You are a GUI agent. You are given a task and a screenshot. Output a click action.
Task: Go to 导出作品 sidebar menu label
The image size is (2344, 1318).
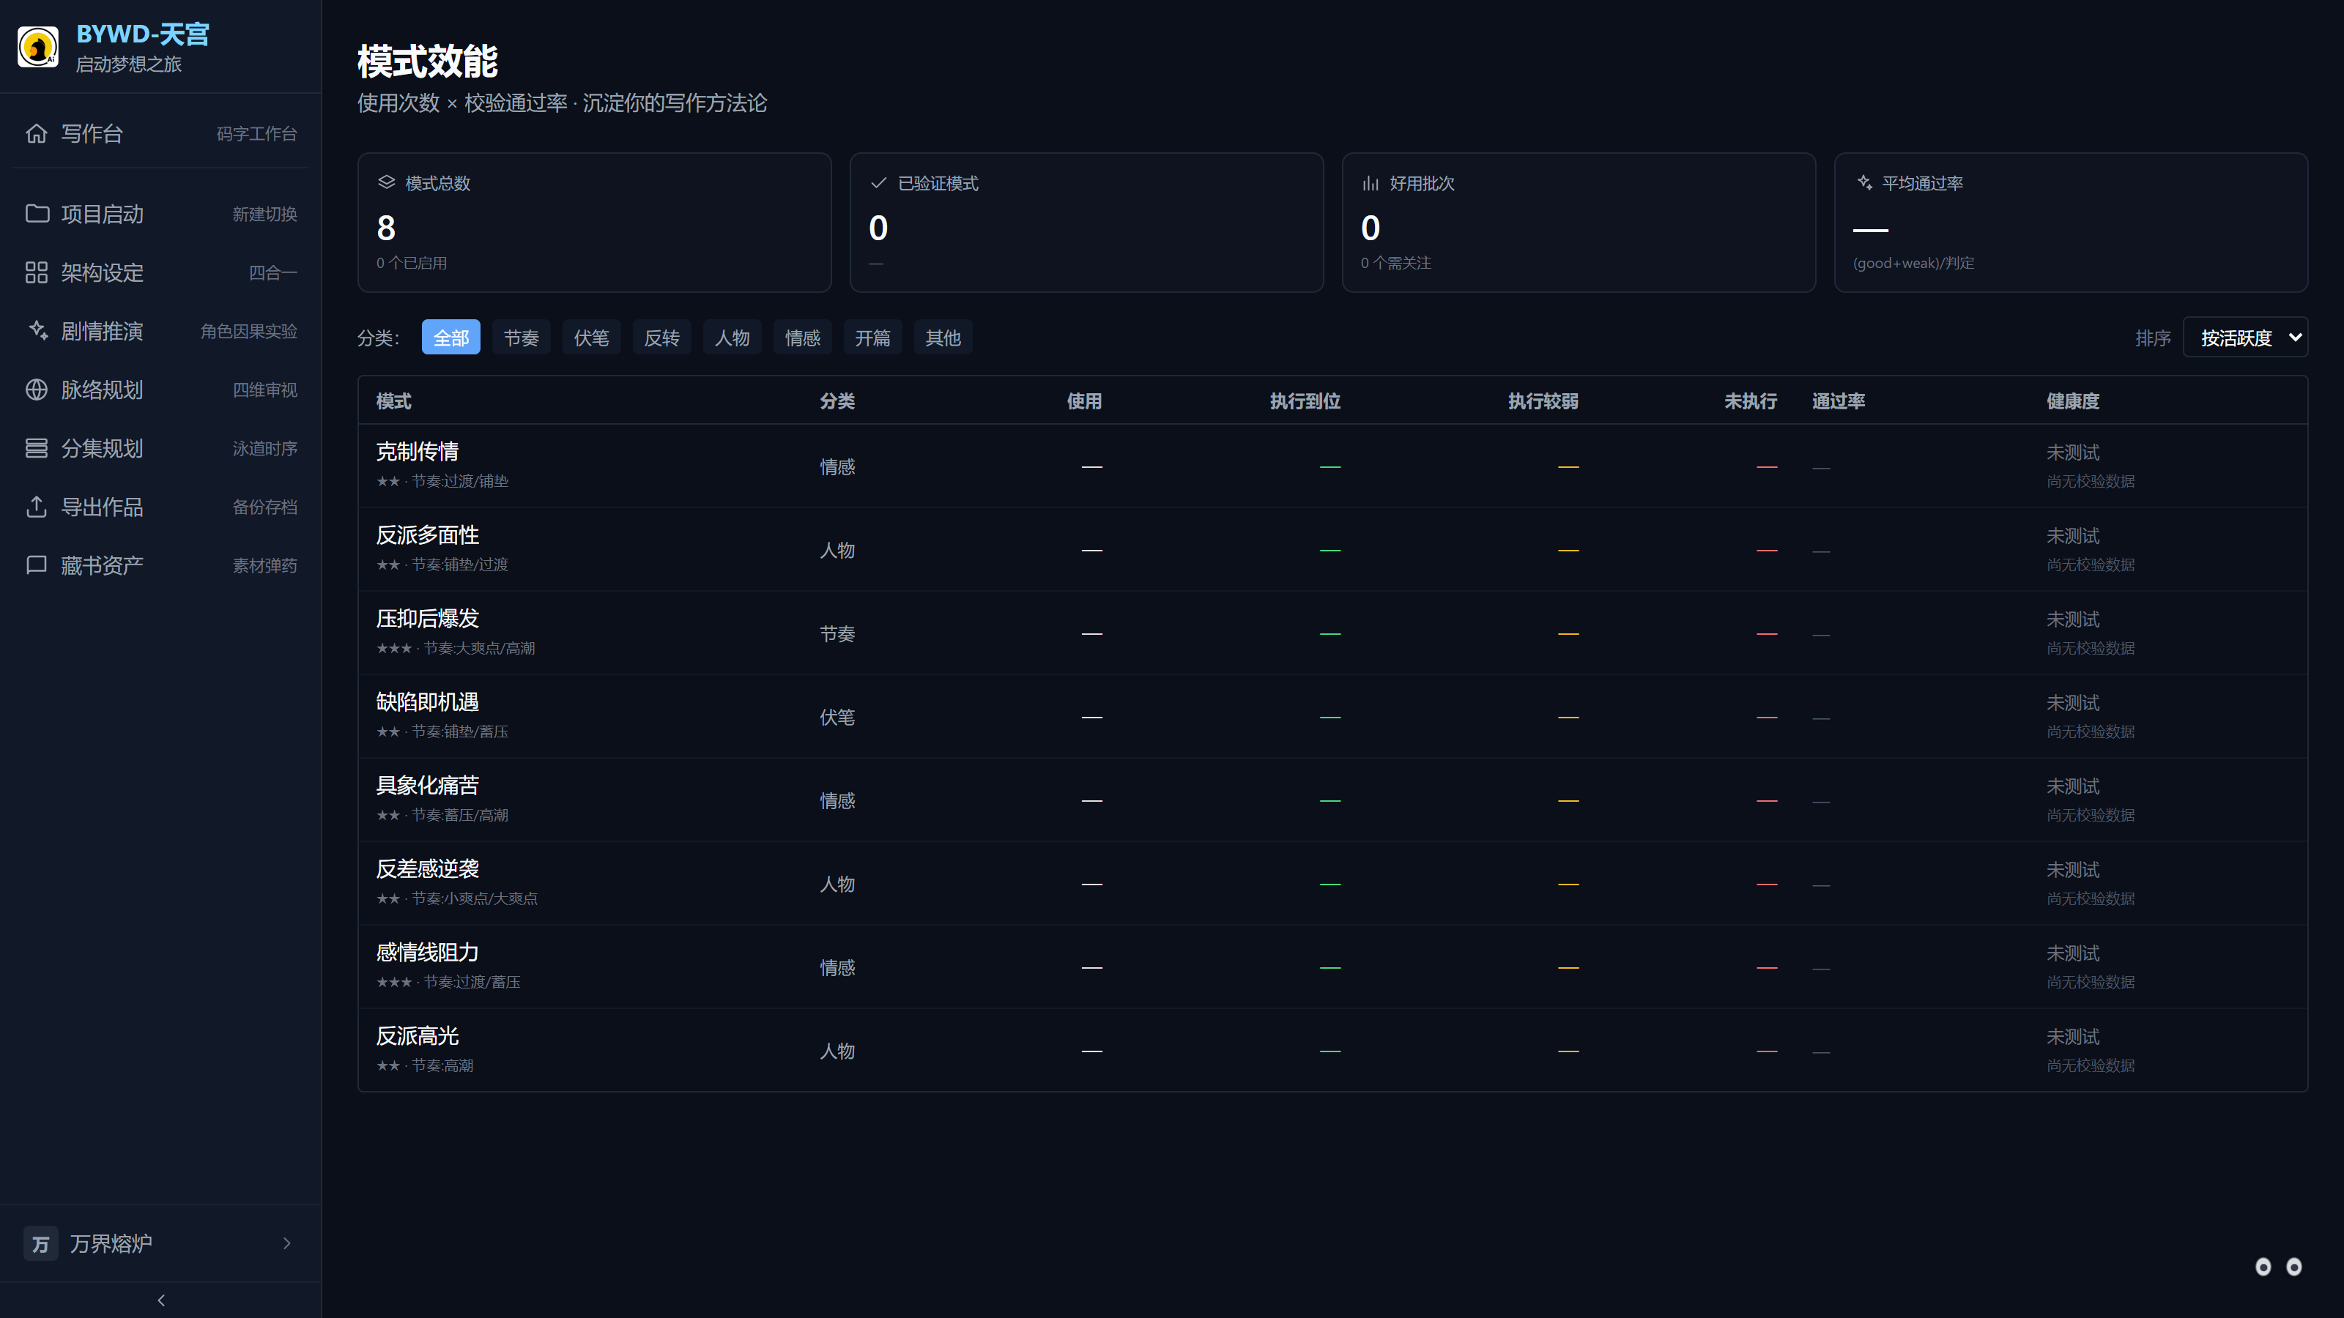(x=103, y=507)
